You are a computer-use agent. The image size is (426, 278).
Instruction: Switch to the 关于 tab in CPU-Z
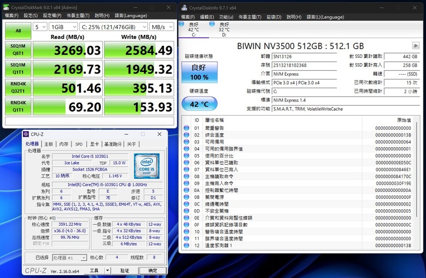(132, 144)
